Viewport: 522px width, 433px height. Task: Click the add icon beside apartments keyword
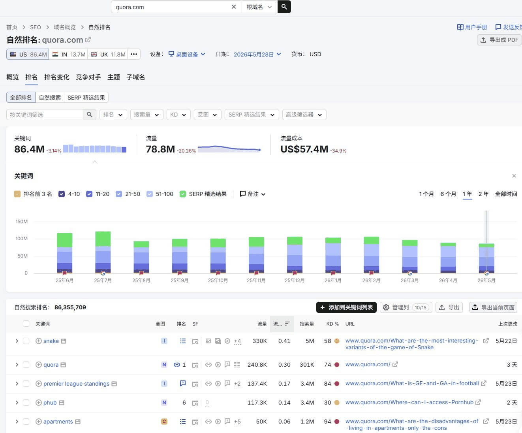tap(39, 422)
